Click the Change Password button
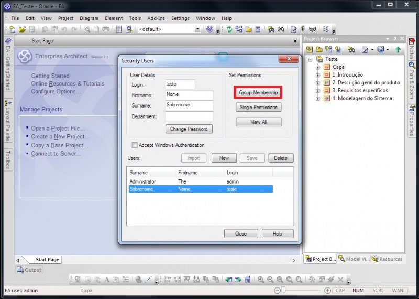Screen dimensions: 419x299 [189, 129]
